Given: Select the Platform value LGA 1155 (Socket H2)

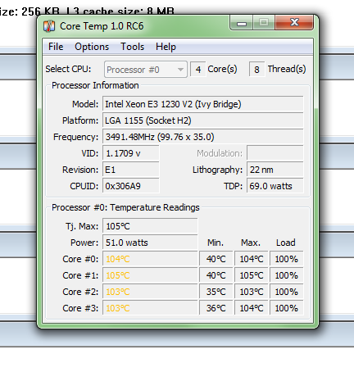Looking at the screenshot, I should tap(203, 120).
